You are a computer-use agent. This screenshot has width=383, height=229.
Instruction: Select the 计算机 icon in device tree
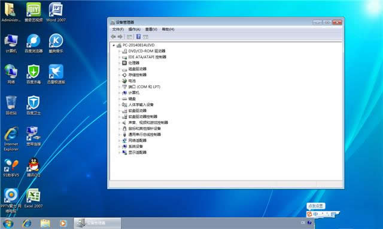124,92
